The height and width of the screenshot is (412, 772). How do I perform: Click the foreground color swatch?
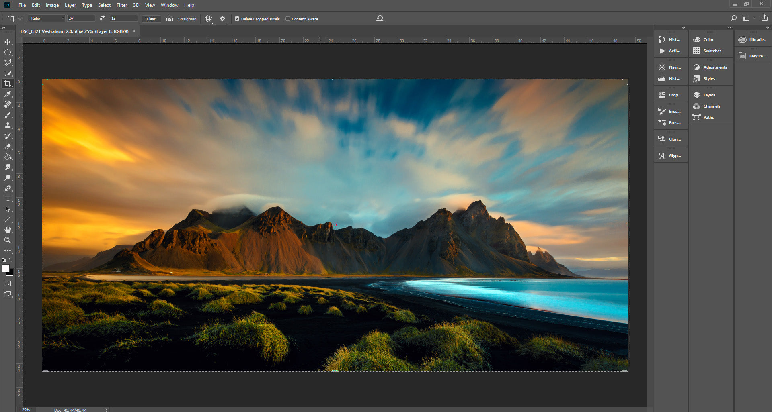click(x=5, y=268)
